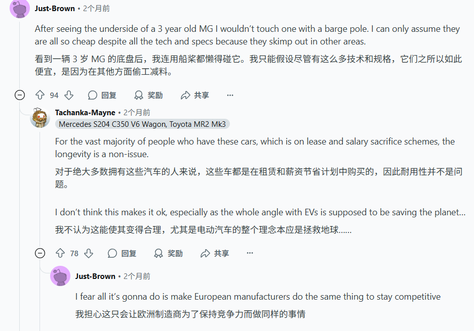This screenshot has height=331, width=474.
Task: Downvote the comment with 94 votes
Action: click(69, 95)
